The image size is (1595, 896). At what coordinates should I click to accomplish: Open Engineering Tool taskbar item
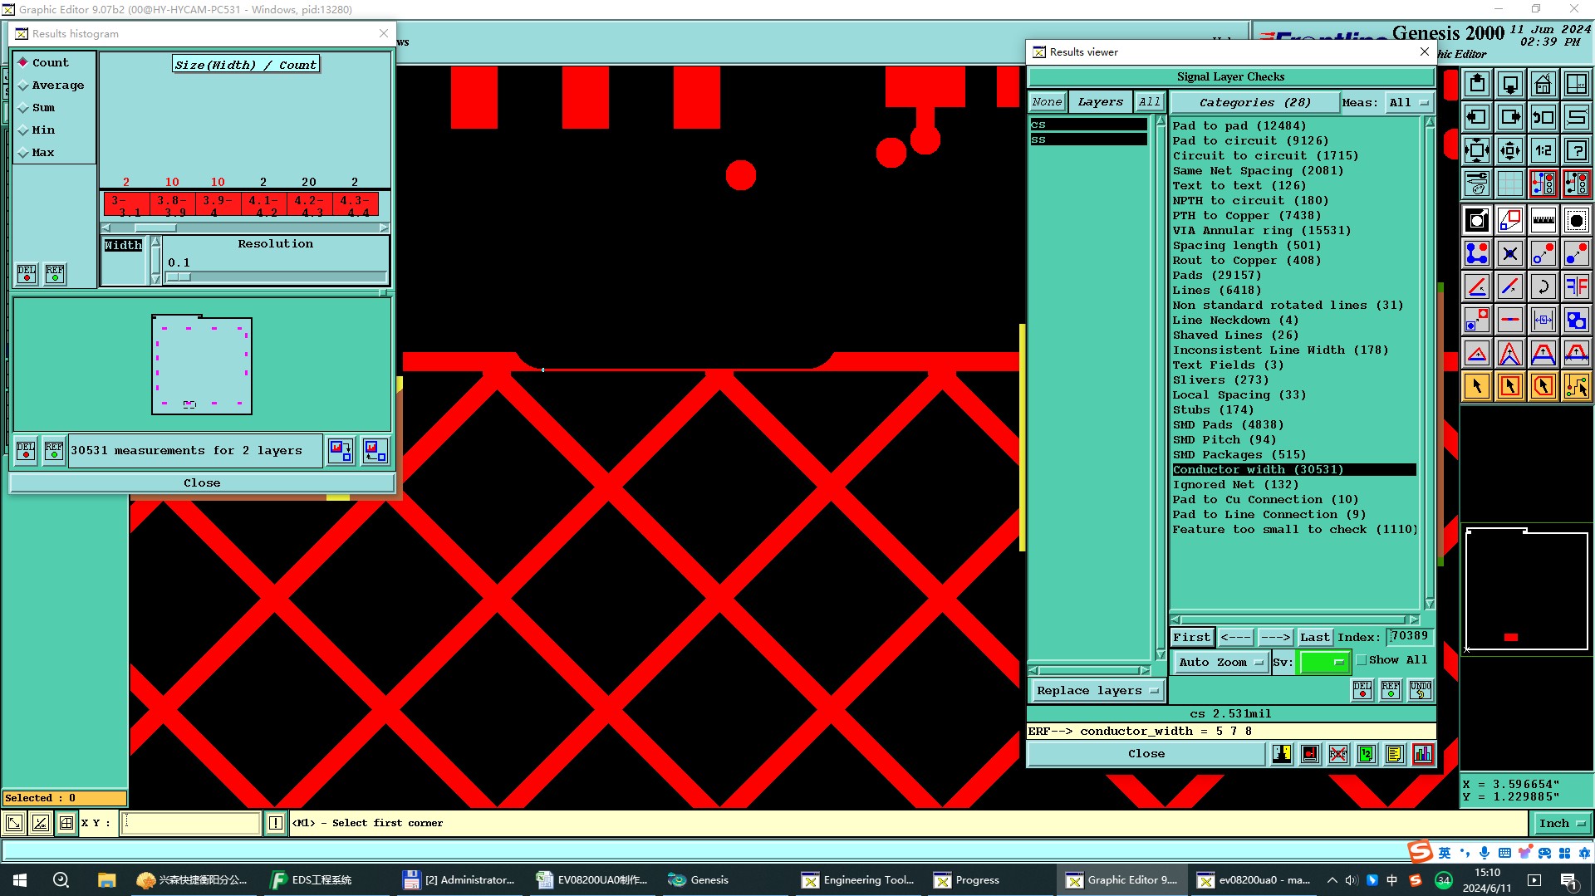click(859, 880)
